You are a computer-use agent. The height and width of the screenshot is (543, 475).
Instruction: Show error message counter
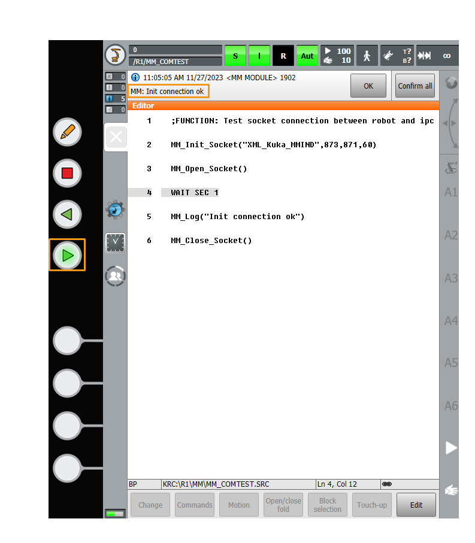click(116, 76)
